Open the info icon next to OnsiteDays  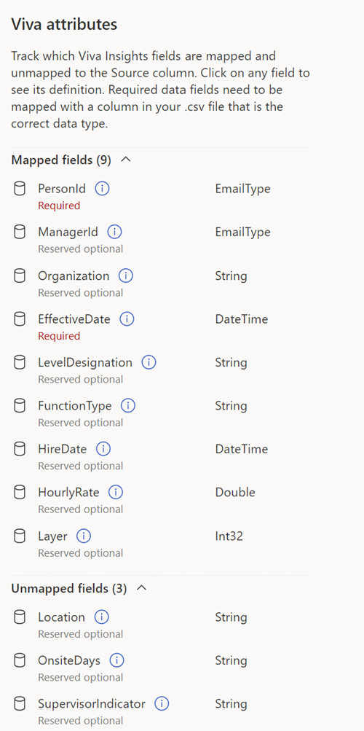(x=116, y=660)
